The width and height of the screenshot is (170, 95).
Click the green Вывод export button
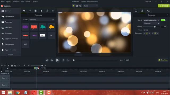(x=164, y=6)
